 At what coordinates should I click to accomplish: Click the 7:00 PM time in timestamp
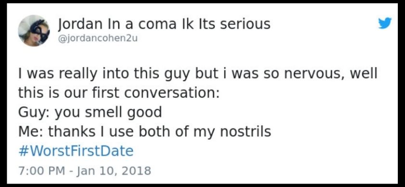click(41, 171)
